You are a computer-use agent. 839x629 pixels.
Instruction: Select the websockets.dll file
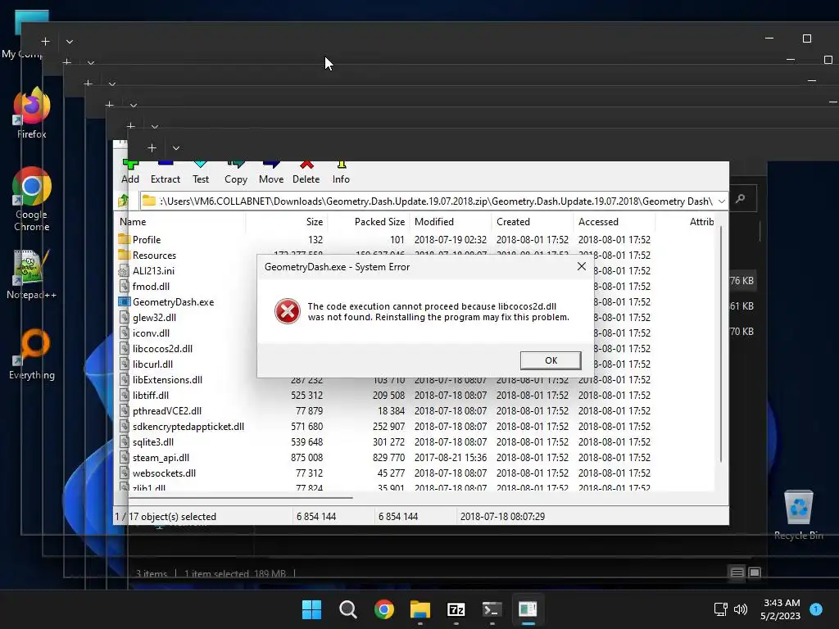pyautogui.click(x=164, y=473)
